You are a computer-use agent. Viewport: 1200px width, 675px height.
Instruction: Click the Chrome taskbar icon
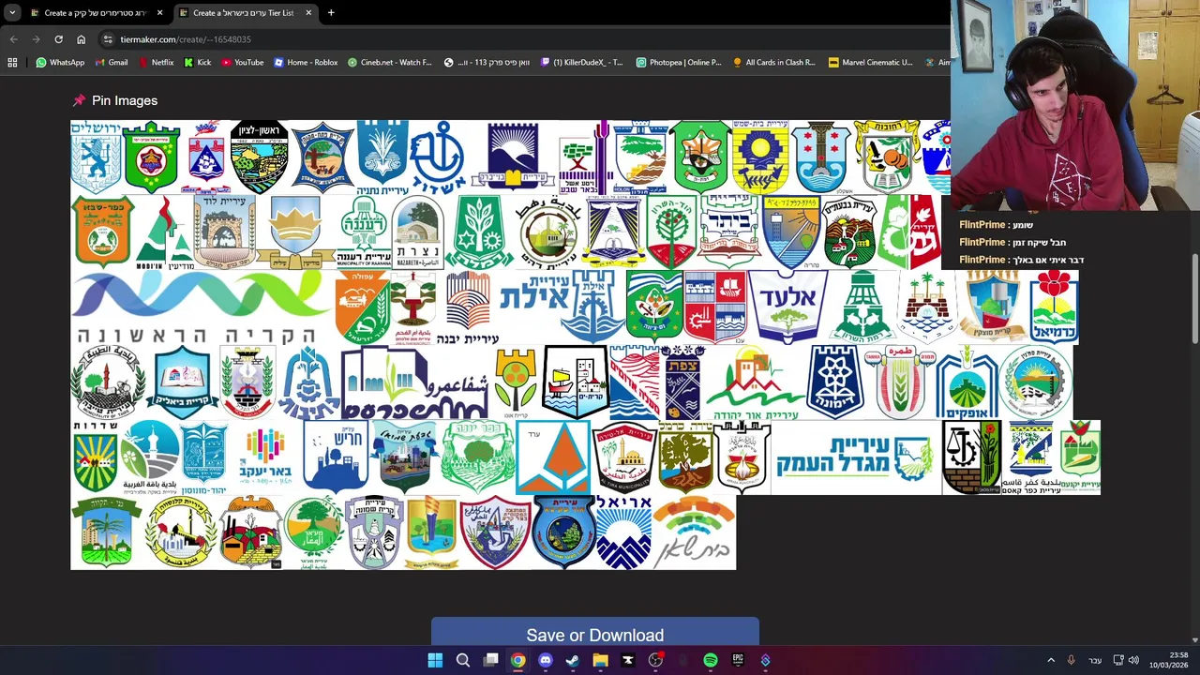(517, 661)
